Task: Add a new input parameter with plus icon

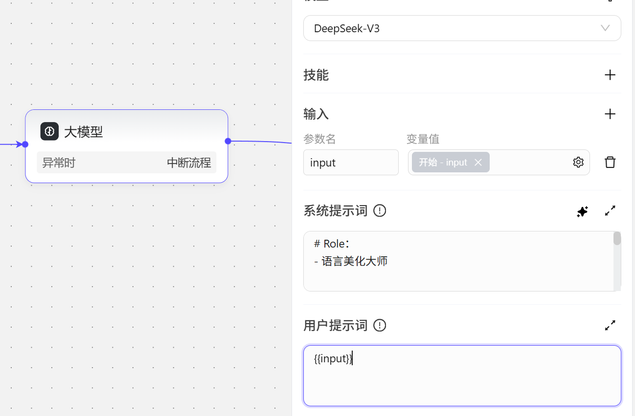Action: pos(610,114)
